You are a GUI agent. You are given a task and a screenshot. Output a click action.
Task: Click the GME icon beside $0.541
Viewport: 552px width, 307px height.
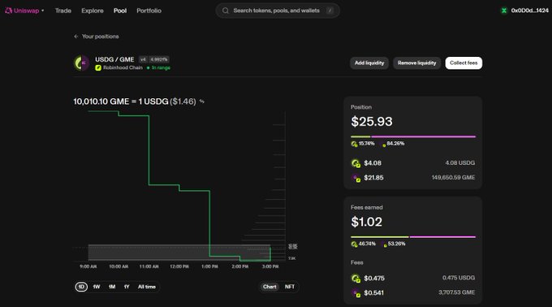click(x=356, y=293)
